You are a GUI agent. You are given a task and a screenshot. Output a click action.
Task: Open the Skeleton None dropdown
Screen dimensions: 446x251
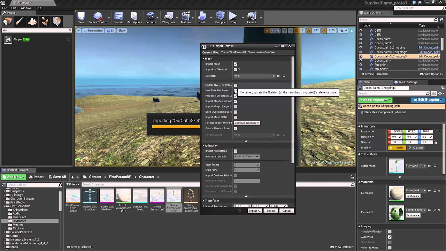[x=254, y=76]
